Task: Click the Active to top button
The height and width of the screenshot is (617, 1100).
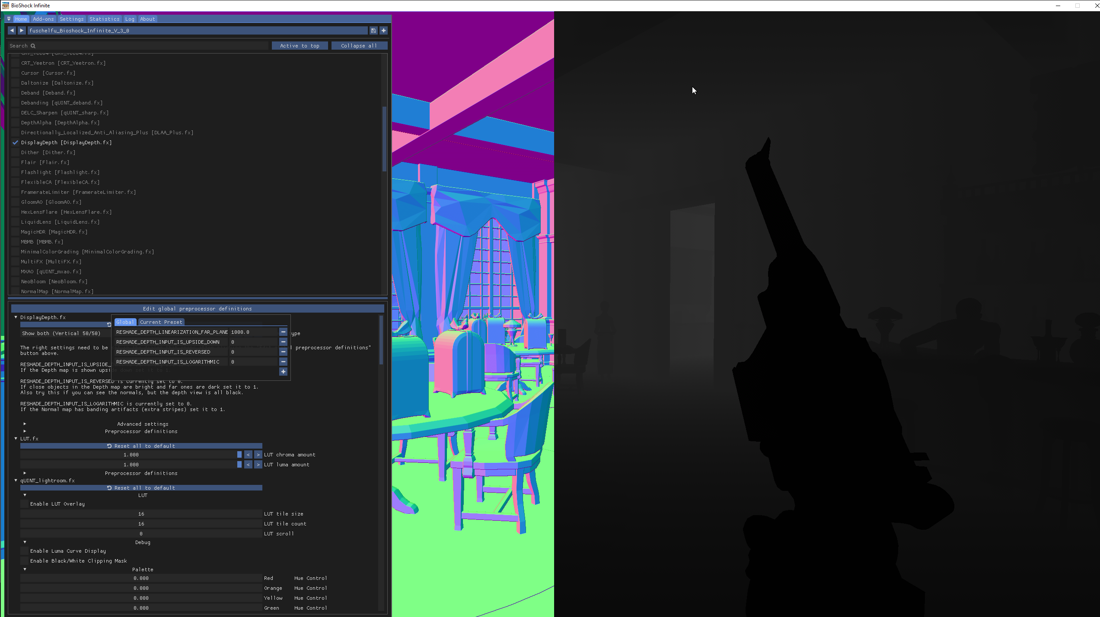Action: (300, 46)
